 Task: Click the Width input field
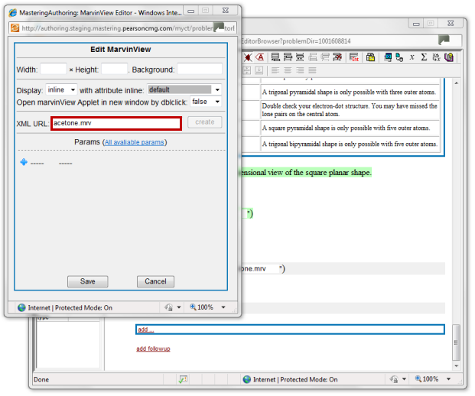click(53, 70)
